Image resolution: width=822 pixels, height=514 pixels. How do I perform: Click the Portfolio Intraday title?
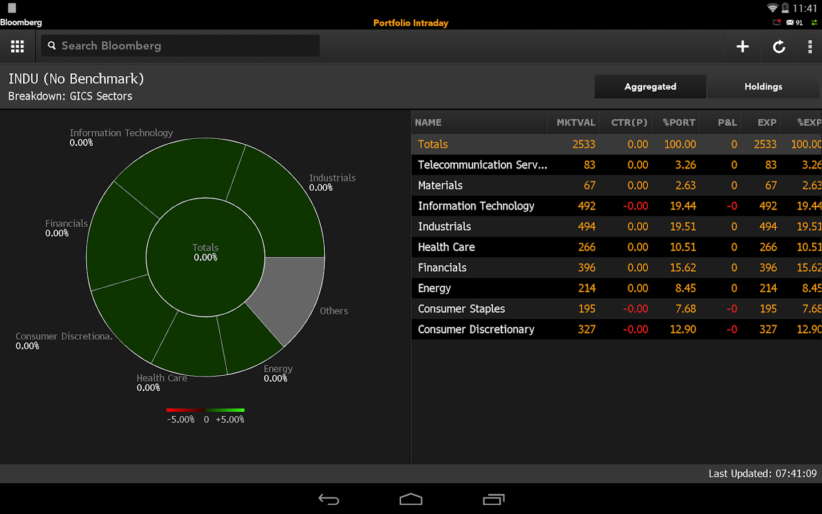coord(411,23)
